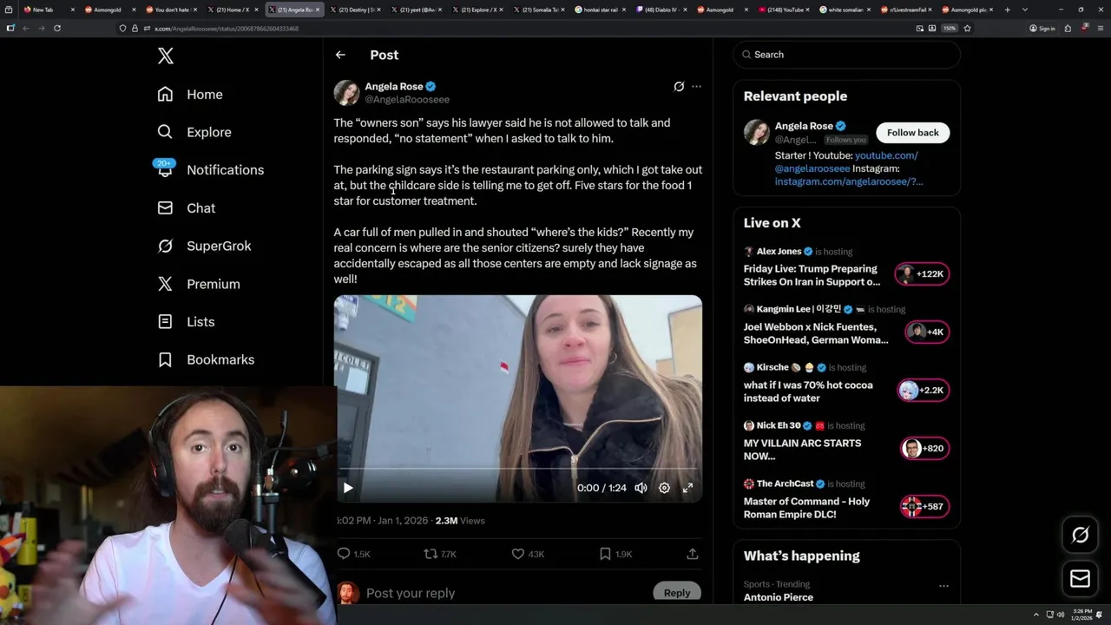Join The ArchCast live with +587
The width and height of the screenshot is (1111, 625).
[925, 506]
